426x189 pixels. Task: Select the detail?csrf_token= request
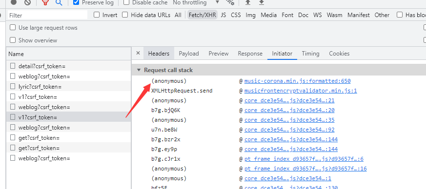[x=68, y=66]
